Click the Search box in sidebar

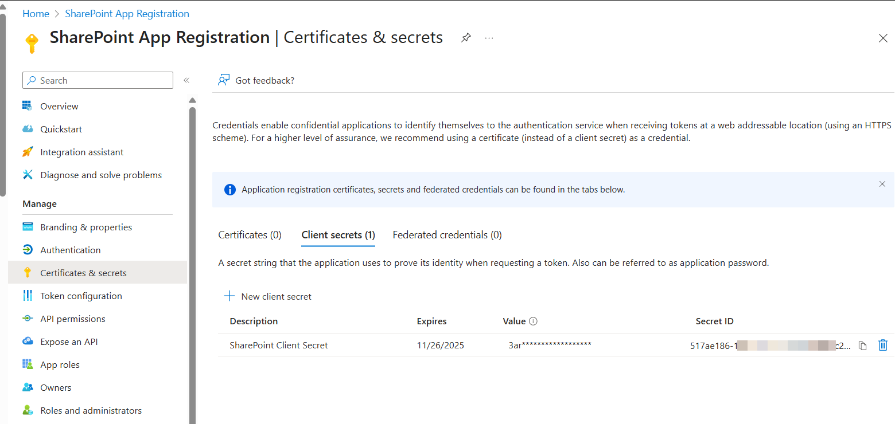(x=98, y=80)
